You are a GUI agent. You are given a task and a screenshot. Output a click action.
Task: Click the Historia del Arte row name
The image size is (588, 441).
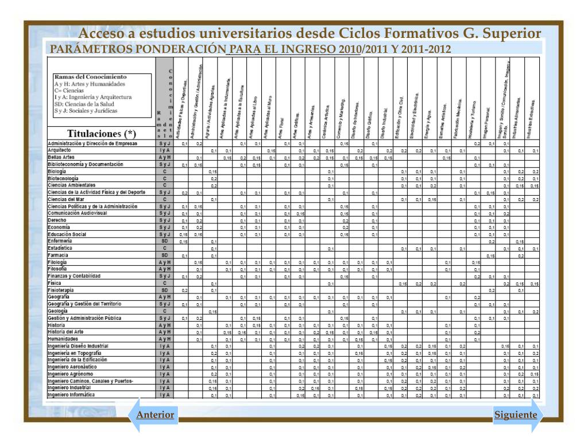(65, 332)
